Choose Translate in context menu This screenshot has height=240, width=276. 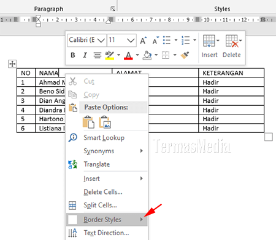pos(107,164)
